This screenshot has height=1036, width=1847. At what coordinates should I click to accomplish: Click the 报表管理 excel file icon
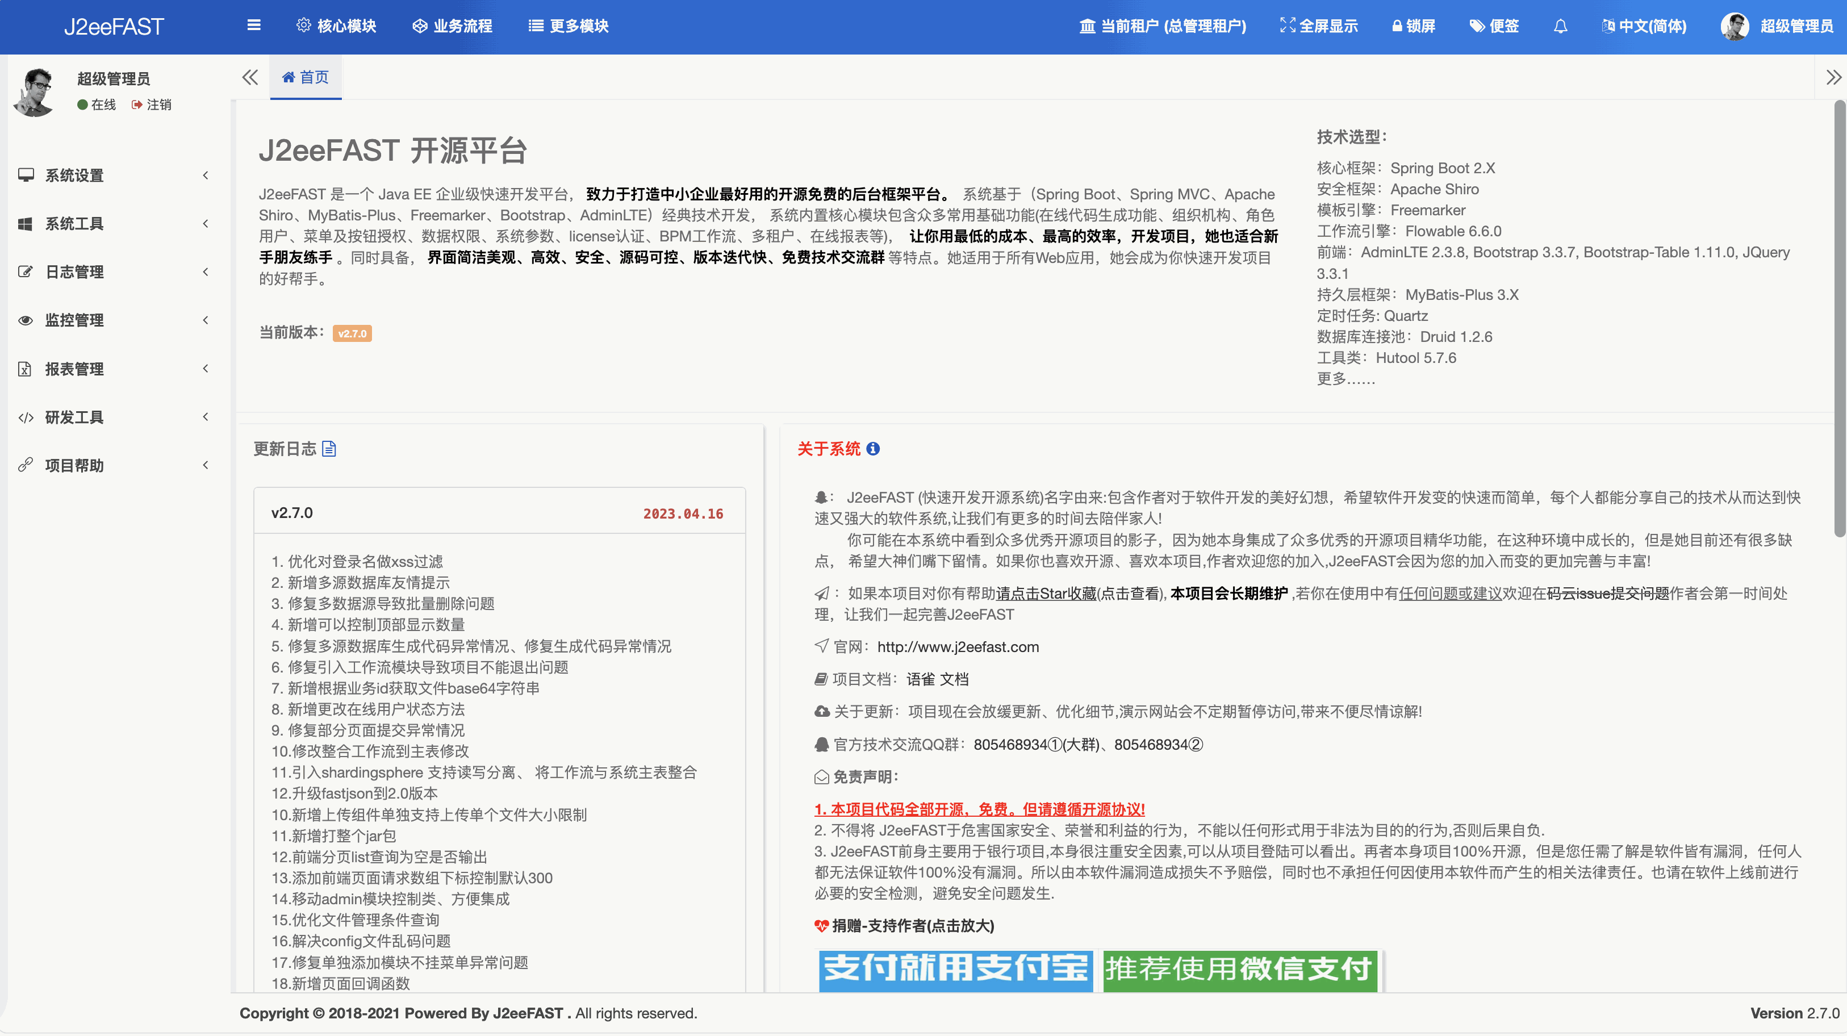pos(25,369)
